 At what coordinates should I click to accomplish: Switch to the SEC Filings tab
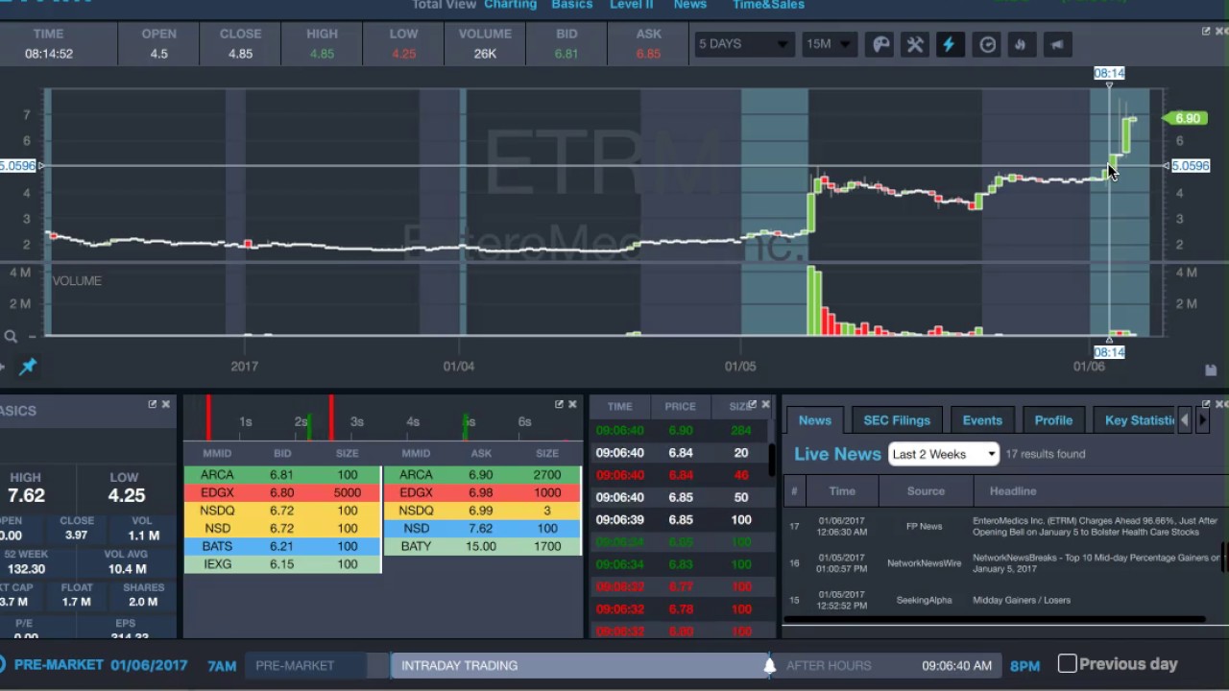point(897,420)
